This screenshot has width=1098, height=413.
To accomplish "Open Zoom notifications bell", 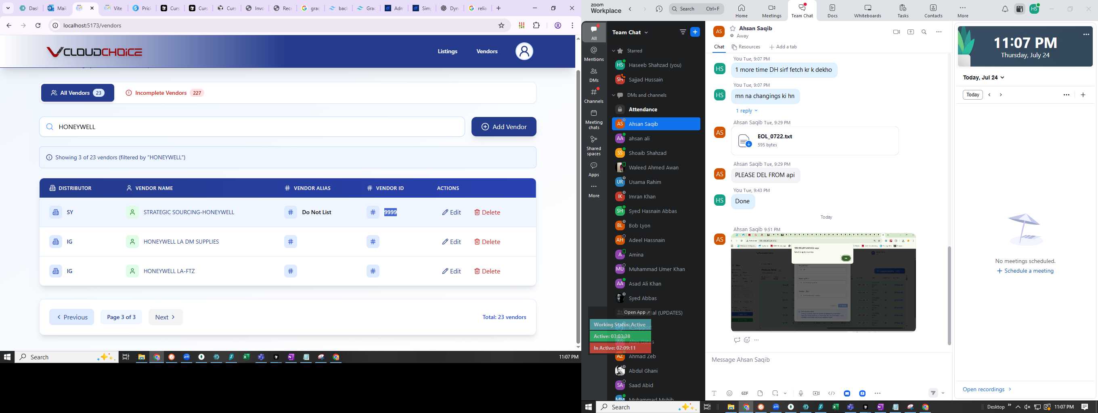I will click(1005, 9).
